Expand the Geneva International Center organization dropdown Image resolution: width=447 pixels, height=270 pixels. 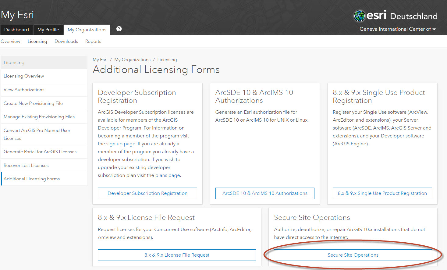click(397, 29)
